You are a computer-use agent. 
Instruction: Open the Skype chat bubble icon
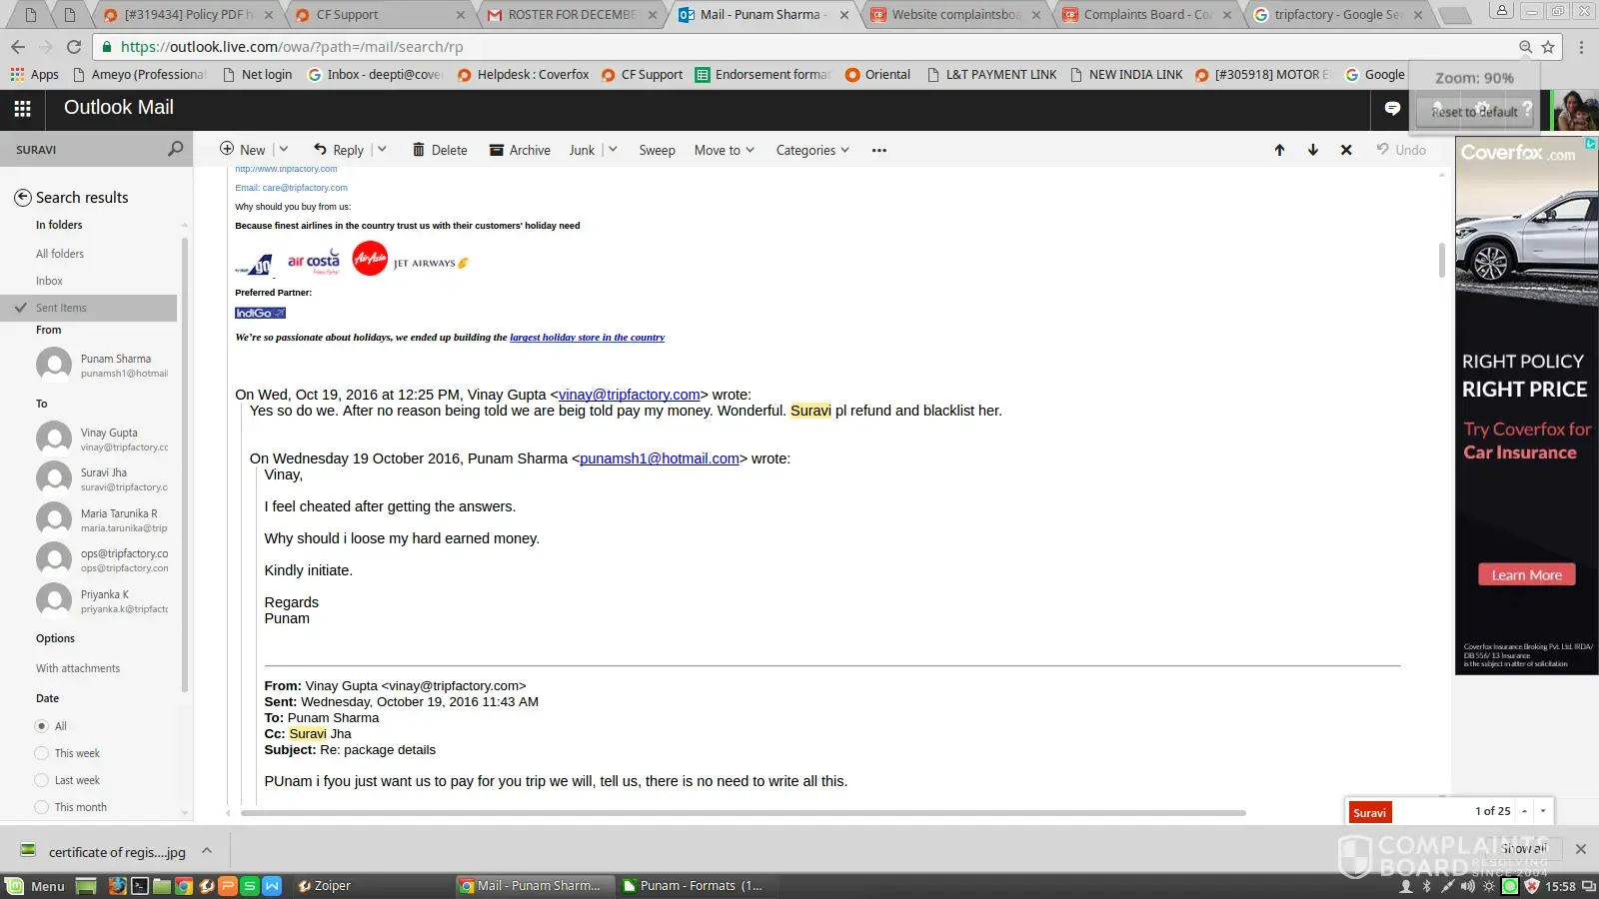1392,108
